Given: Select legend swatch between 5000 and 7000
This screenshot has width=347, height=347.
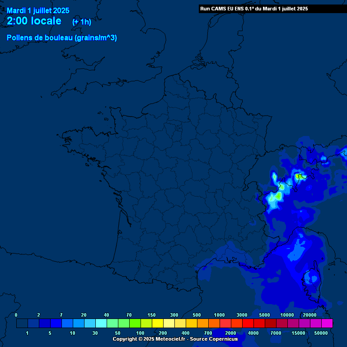Looking at the screenshot, I should pyautogui.click(x=271, y=323).
